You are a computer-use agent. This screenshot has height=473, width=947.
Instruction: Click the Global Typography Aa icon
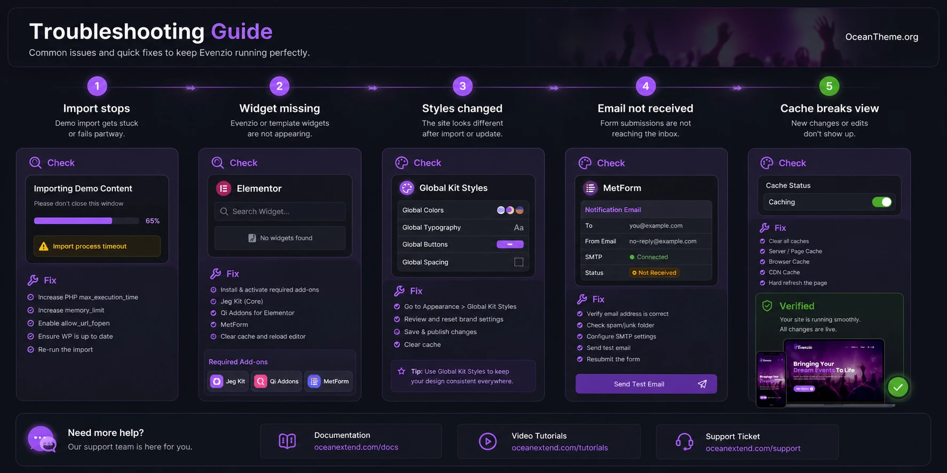[518, 228]
